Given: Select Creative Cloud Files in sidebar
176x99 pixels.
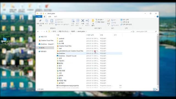Looking at the screenshot, I should pos(46,40).
